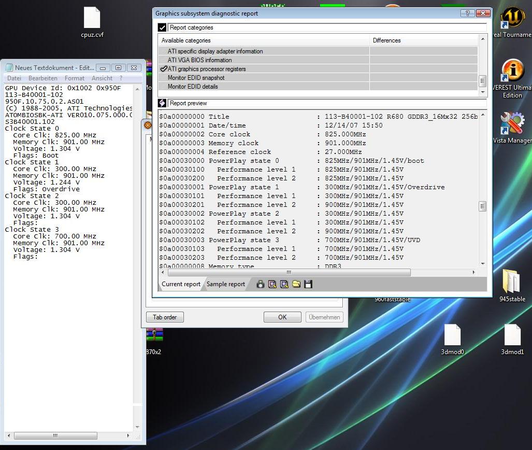Open the cpuz.cvf desktop file
The image size is (532, 450).
tap(92, 22)
